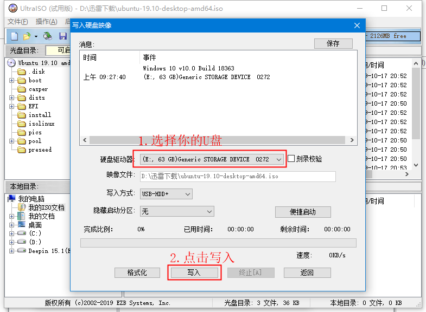This screenshot has height=312, width=426.
Task: Click the 写入 button
Action: click(x=194, y=272)
